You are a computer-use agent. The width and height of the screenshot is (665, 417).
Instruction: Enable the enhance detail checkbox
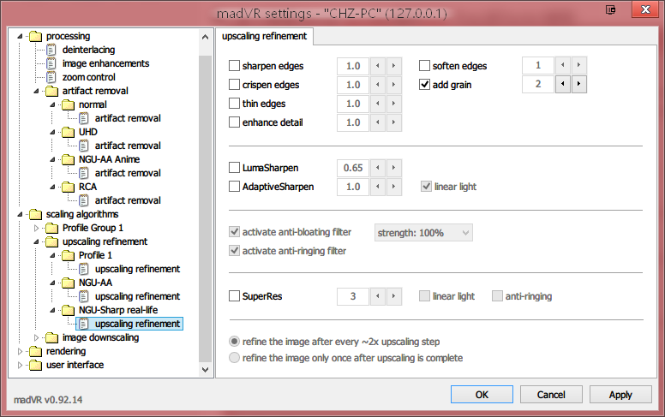[x=234, y=122]
